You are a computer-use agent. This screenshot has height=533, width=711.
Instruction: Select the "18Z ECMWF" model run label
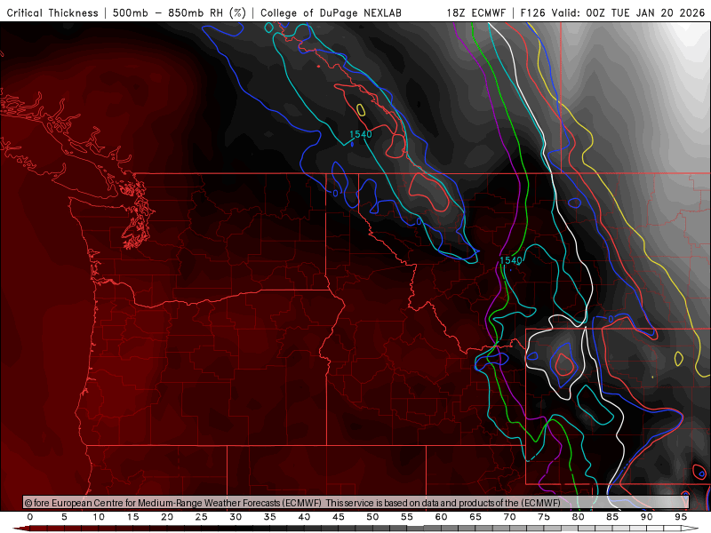pos(475,12)
